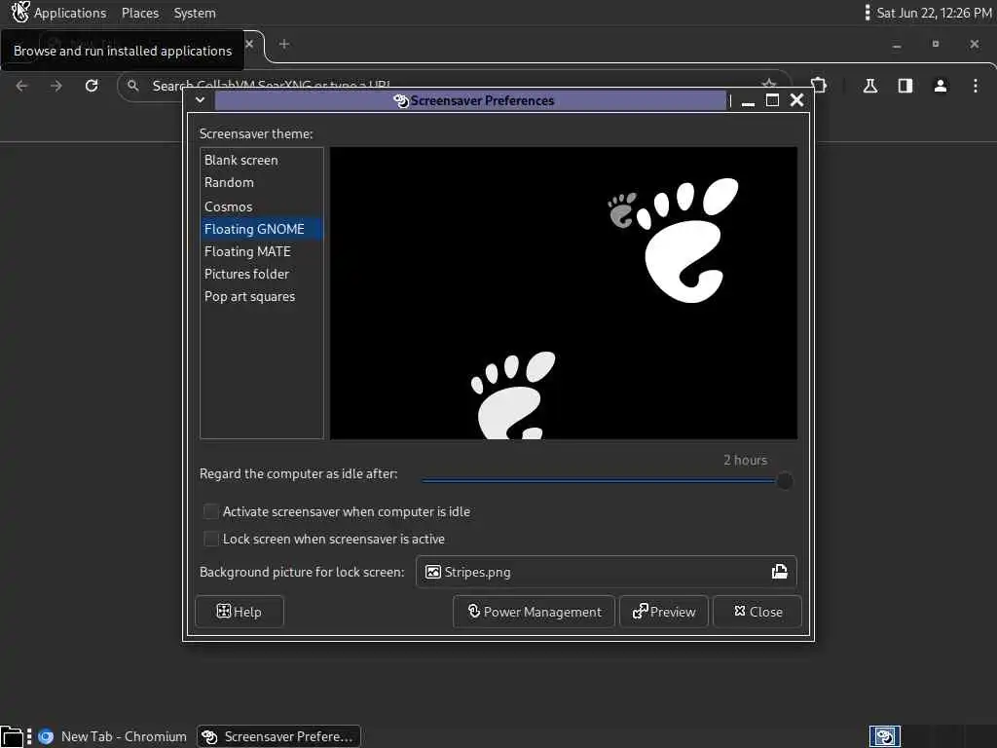This screenshot has height=748, width=997.
Task: Click the Chromium address search bar
Action: [455, 86]
